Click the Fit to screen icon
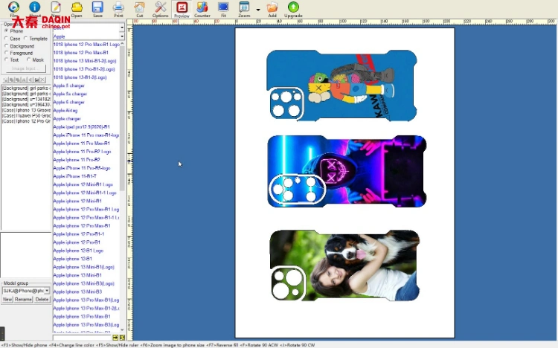Screen dimensions: 558x348 223,8
